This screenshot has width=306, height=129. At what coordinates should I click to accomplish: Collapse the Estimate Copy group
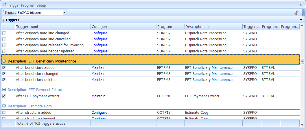coord(4,106)
